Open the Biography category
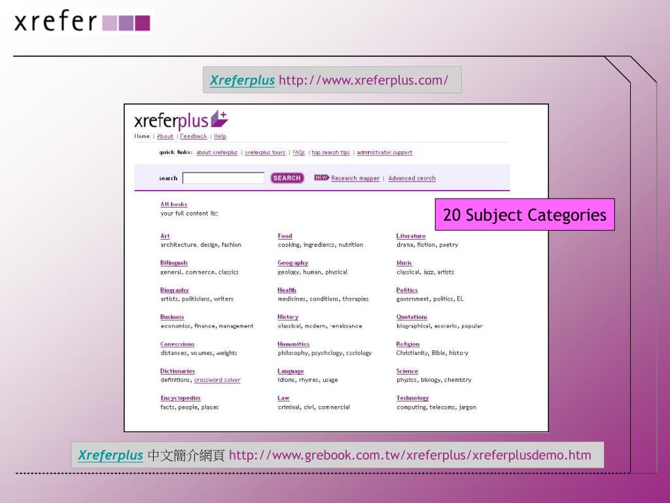The width and height of the screenshot is (670, 503). (x=174, y=290)
